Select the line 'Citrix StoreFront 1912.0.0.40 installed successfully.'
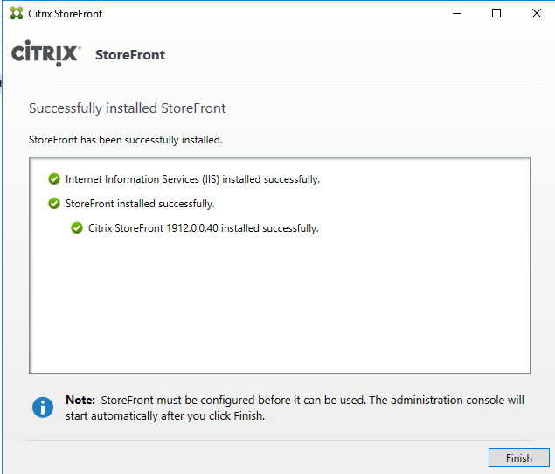Screen dimensions: 555x474 coord(203,228)
